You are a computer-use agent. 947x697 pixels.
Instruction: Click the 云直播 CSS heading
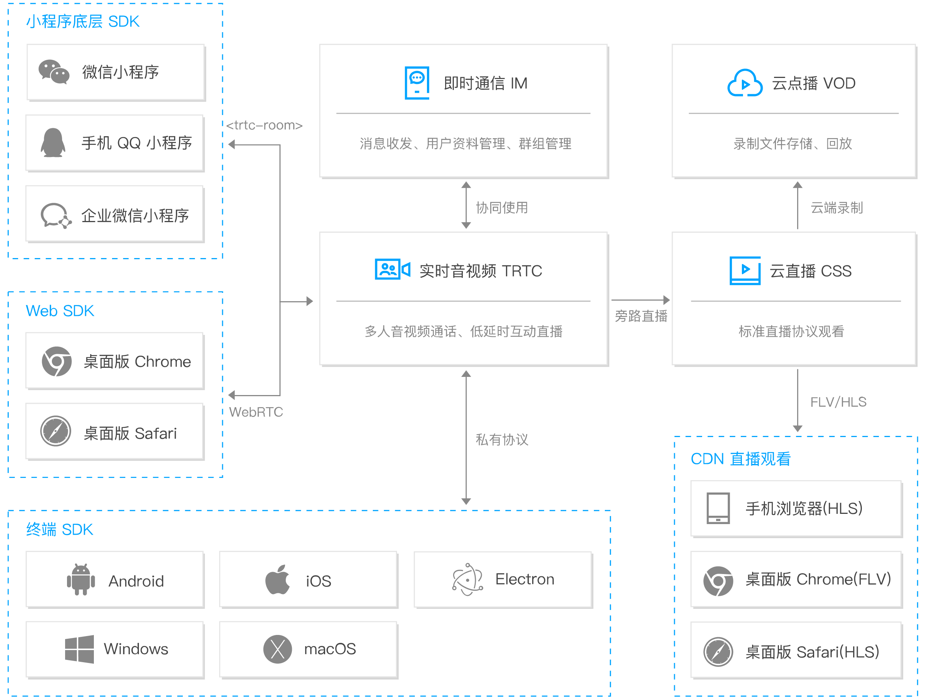point(811,271)
